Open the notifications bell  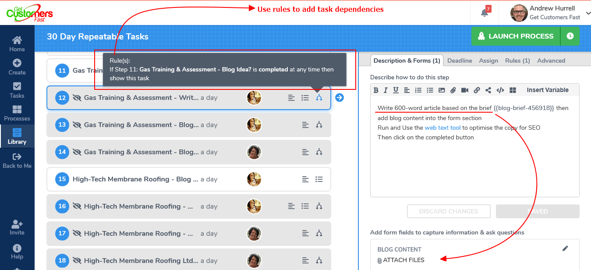pyautogui.click(x=485, y=12)
